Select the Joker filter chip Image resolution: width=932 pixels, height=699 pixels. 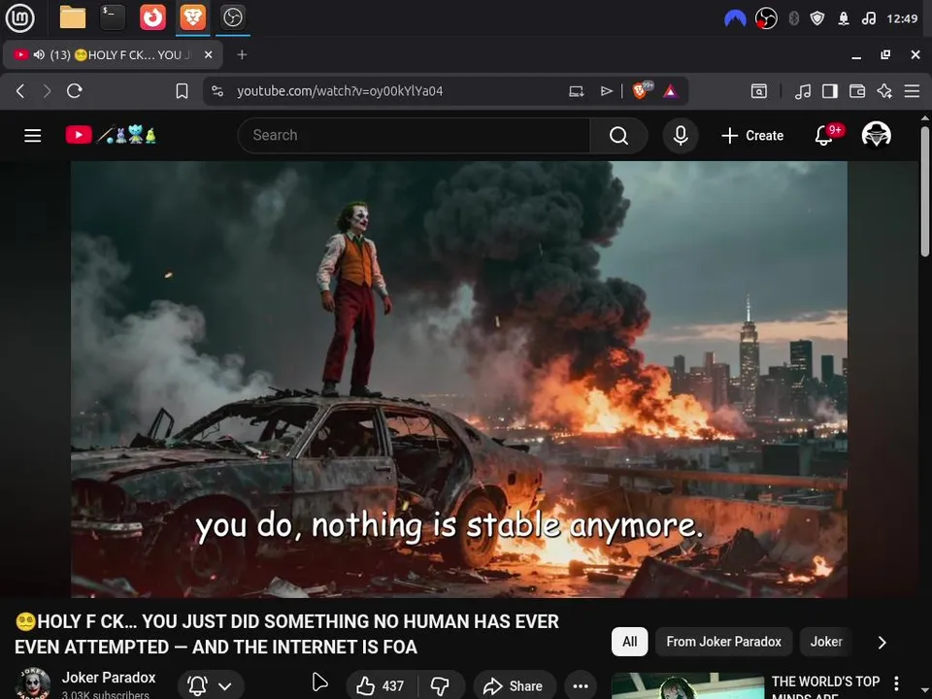click(x=826, y=642)
